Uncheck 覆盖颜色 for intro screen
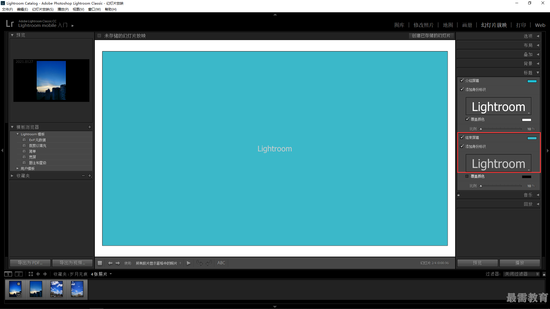The height and width of the screenshot is (309, 550). (x=467, y=119)
